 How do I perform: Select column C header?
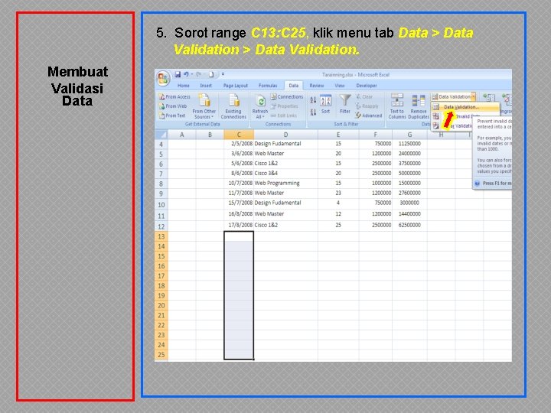tap(239, 135)
